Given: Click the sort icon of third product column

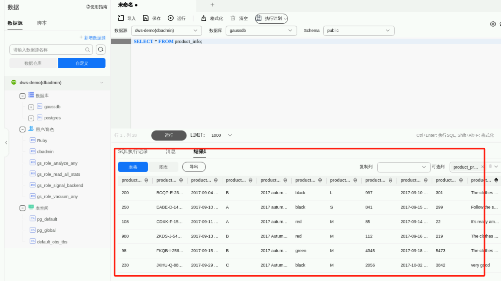Looking at the screenshot, I should [216, 180].
